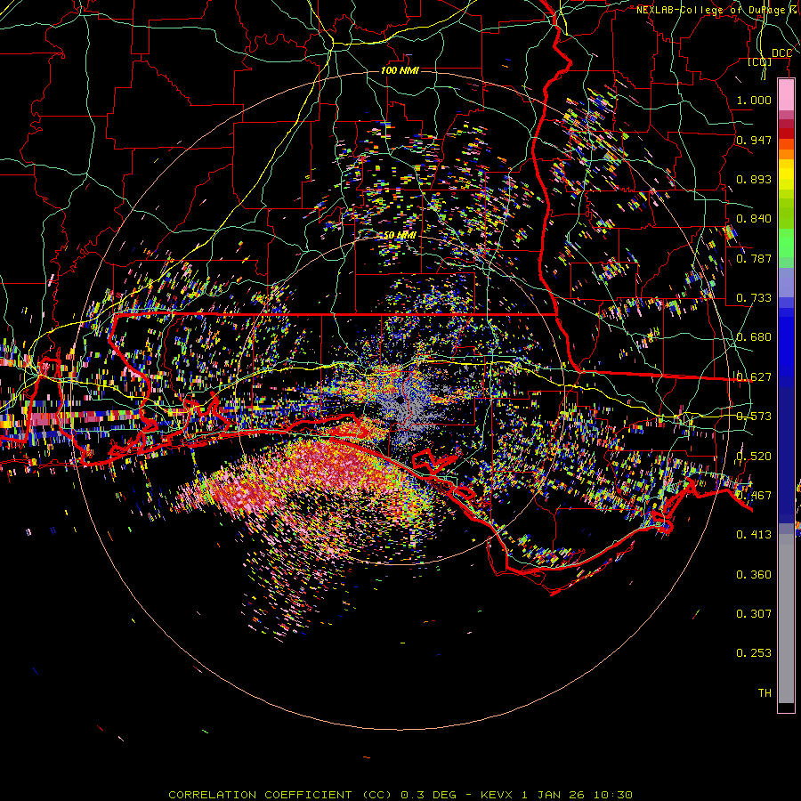Click the "[CC]" legend unit label
This screenshot has height=801, width=801.
(760, 61)
